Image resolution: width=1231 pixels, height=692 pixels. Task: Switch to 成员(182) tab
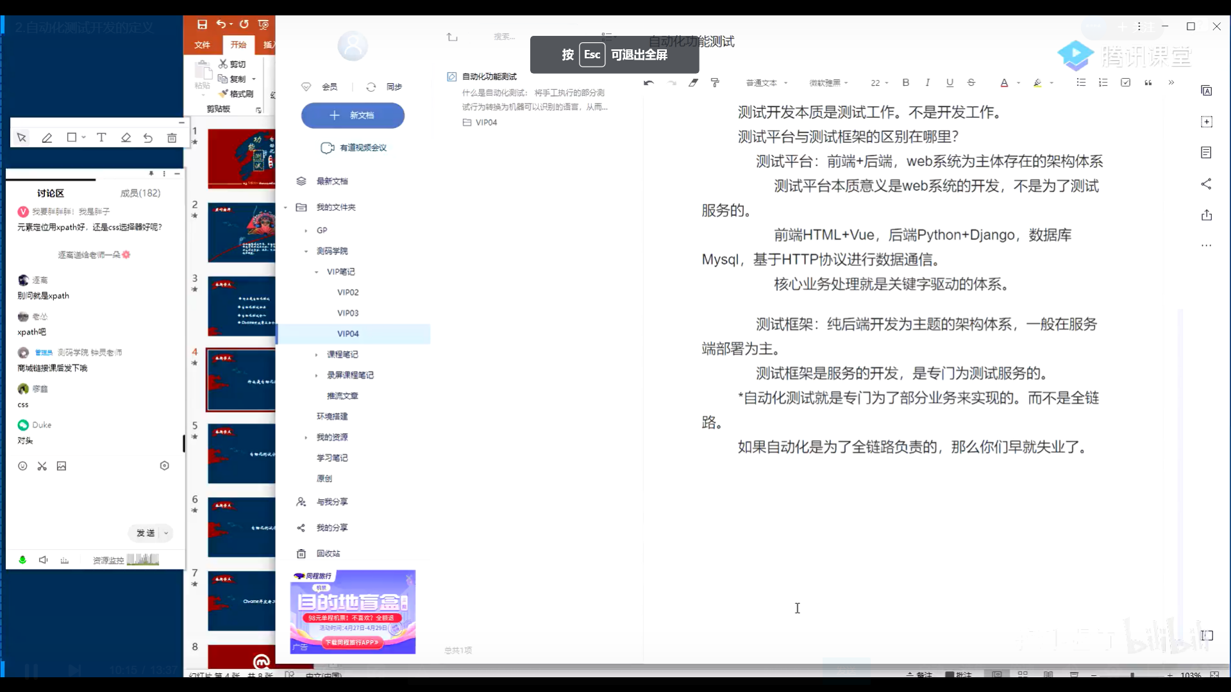(140, 193)
